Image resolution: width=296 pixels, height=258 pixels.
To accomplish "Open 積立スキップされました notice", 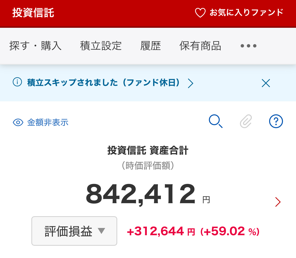I will tap(103, 83).
